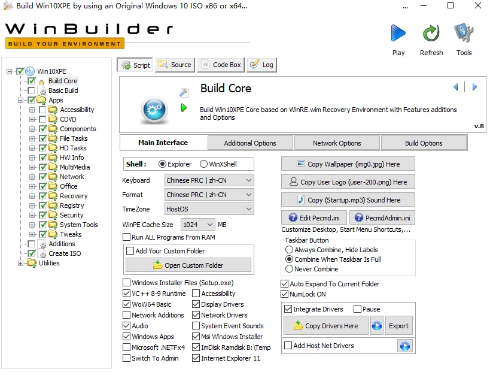Click blue run button for Add Host Net Drivers
The height and width of the screenshot is (375, 490).
(x=405, y=346)
